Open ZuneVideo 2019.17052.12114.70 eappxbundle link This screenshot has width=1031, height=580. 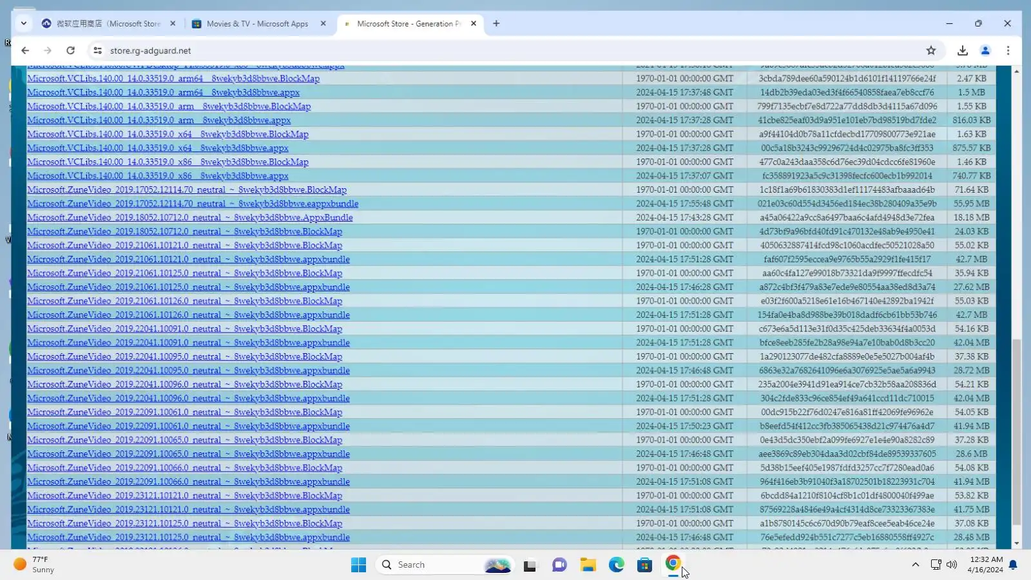pos(193,204)
